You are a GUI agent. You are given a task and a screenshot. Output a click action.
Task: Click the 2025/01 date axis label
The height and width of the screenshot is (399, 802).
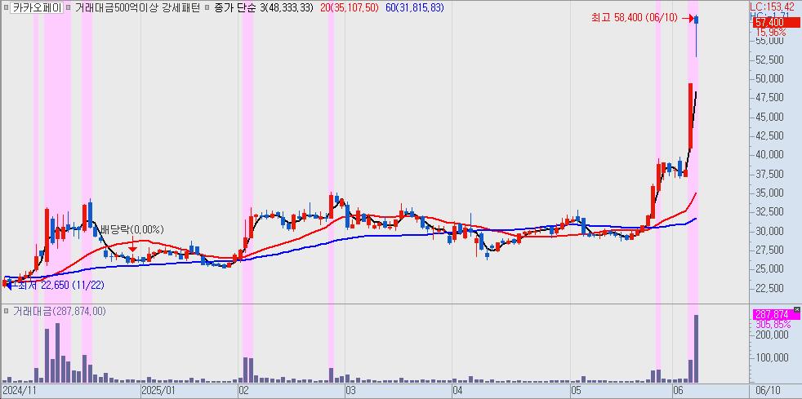[158, 391]
